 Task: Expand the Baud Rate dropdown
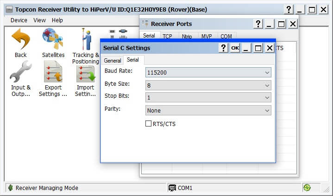[x=208, y=73]
